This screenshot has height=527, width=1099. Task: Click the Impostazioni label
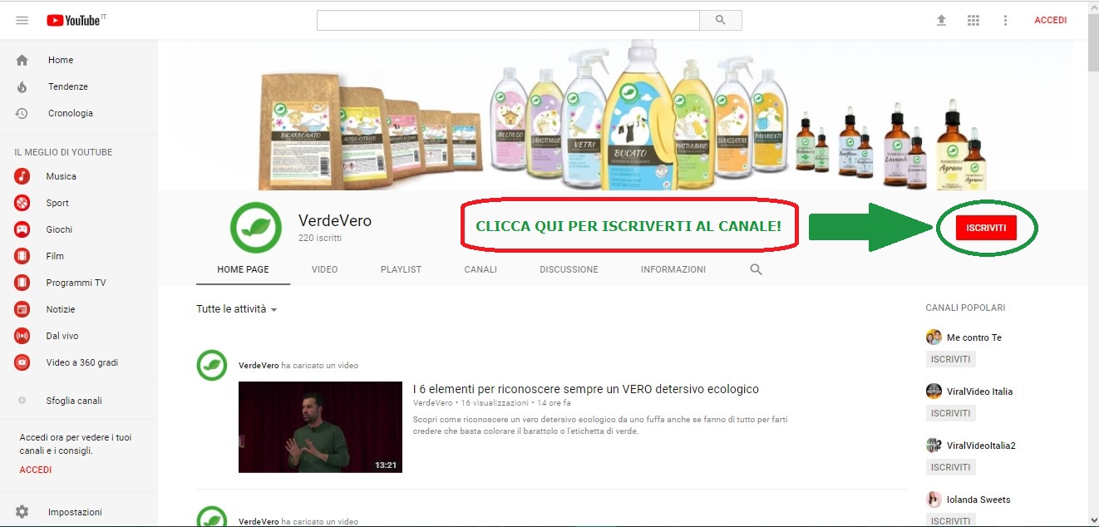[x=75, y=512]
